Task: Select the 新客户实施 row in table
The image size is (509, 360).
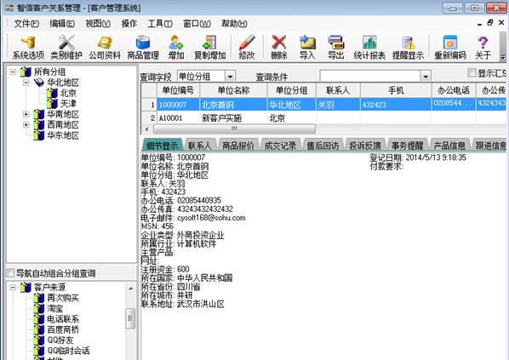Action: [x=323, y=117]
